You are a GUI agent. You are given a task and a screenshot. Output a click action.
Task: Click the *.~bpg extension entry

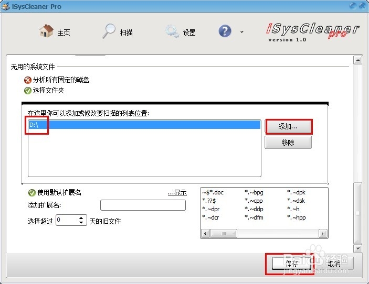[254, 192]
